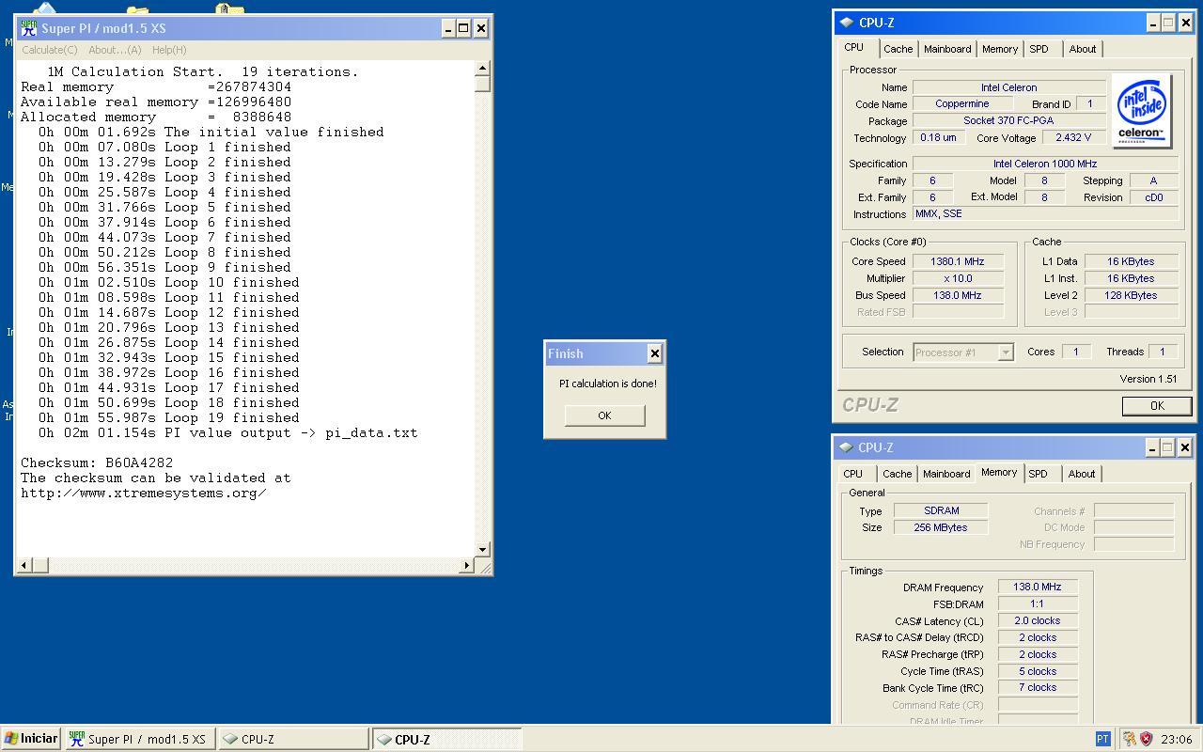Click Code Name value Coppermine
Image resolution: width=1203 pixels, height=752 pixels.
[x=961, y=104]
